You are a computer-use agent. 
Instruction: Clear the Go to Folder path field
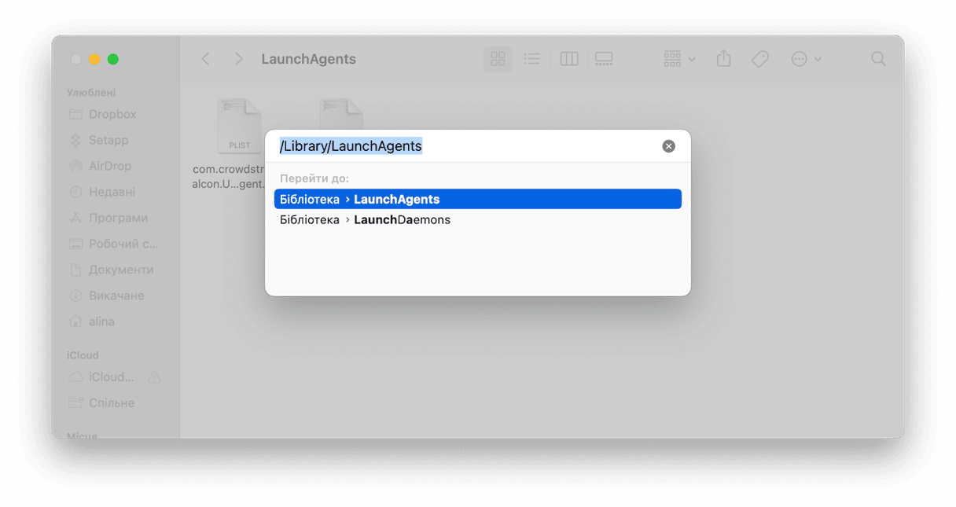coord(668,146)
